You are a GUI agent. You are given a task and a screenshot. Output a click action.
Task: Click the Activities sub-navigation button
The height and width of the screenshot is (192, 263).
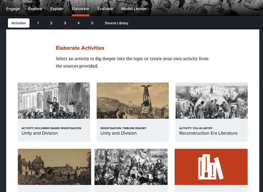click(19, 23)
